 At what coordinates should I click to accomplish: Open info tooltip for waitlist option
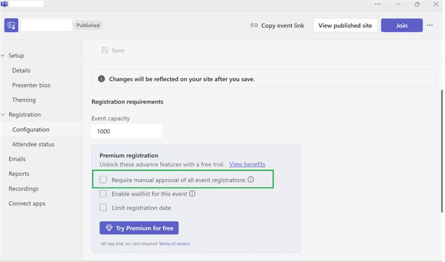[192, 194]
